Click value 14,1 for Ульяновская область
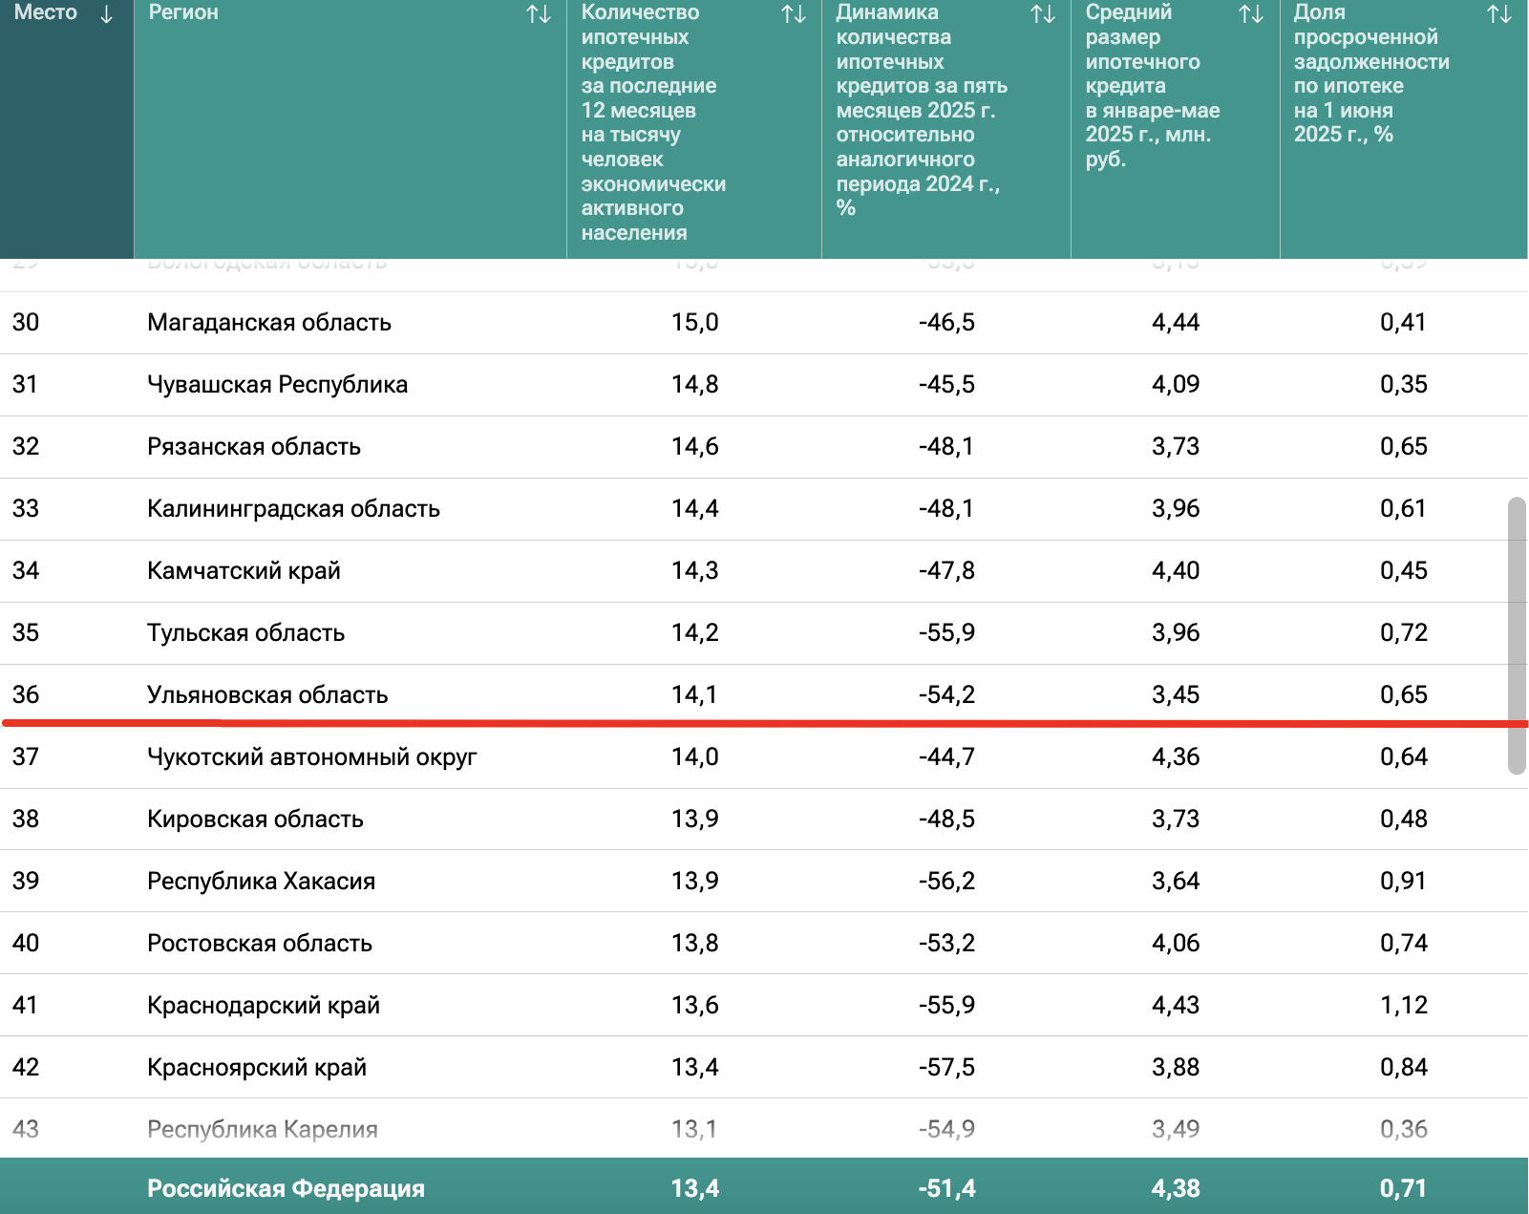This screenshot has width=1529, height=1214. point(694,695)
